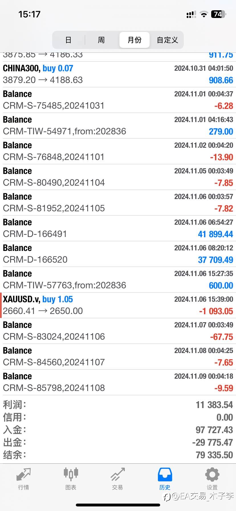Expand the XAUUSD.v buy 1.05 trade
Viewport: 236px width, 511px height.
[x=118, y=305]
